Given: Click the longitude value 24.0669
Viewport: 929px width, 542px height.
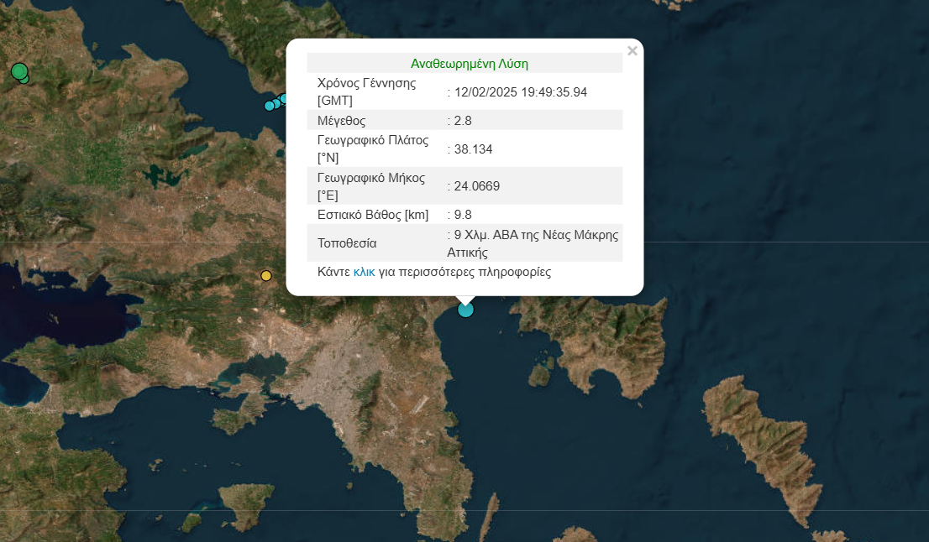Looking at the screenshot, I should (476, 186).
